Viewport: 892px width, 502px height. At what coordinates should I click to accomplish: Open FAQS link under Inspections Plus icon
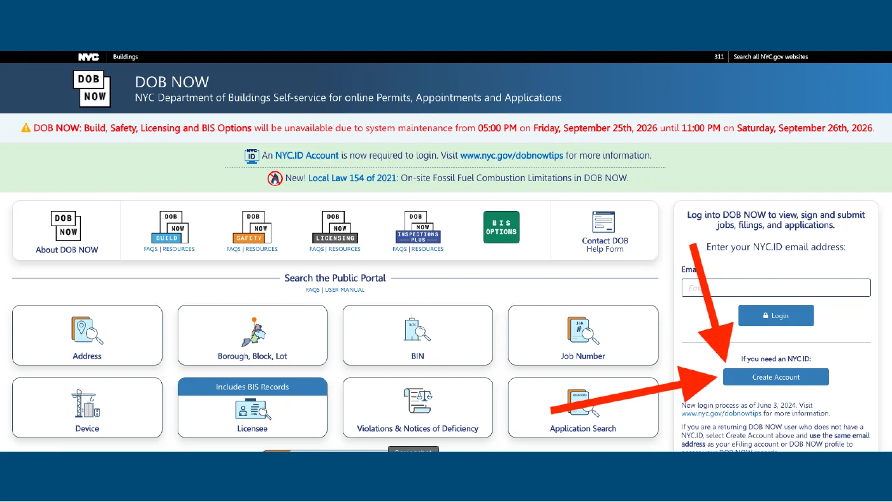(399, 249)
